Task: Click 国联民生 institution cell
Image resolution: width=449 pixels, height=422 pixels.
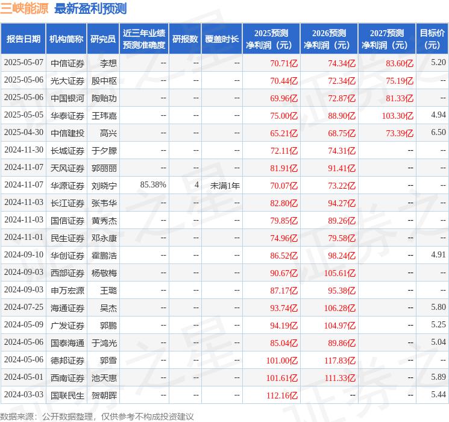Action: pos(68,395)
